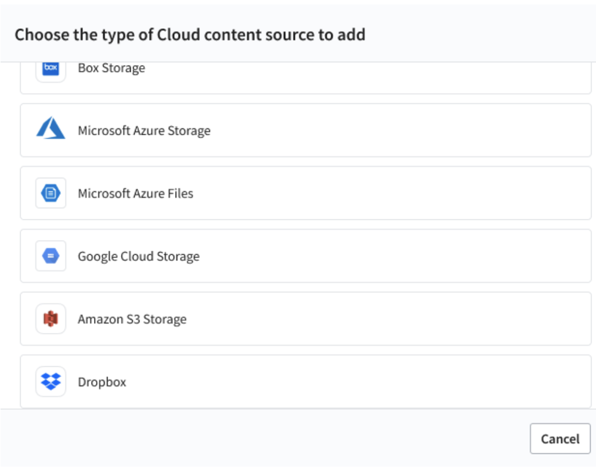
Task: Choose the Microsoft Azure Storage label
Action: pyautogui.click(x=144, y=131)
